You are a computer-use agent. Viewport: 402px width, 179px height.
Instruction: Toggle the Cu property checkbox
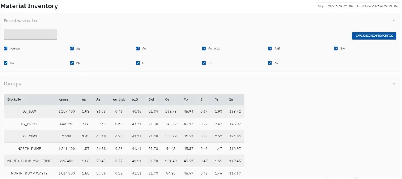(x=6, y=63)
